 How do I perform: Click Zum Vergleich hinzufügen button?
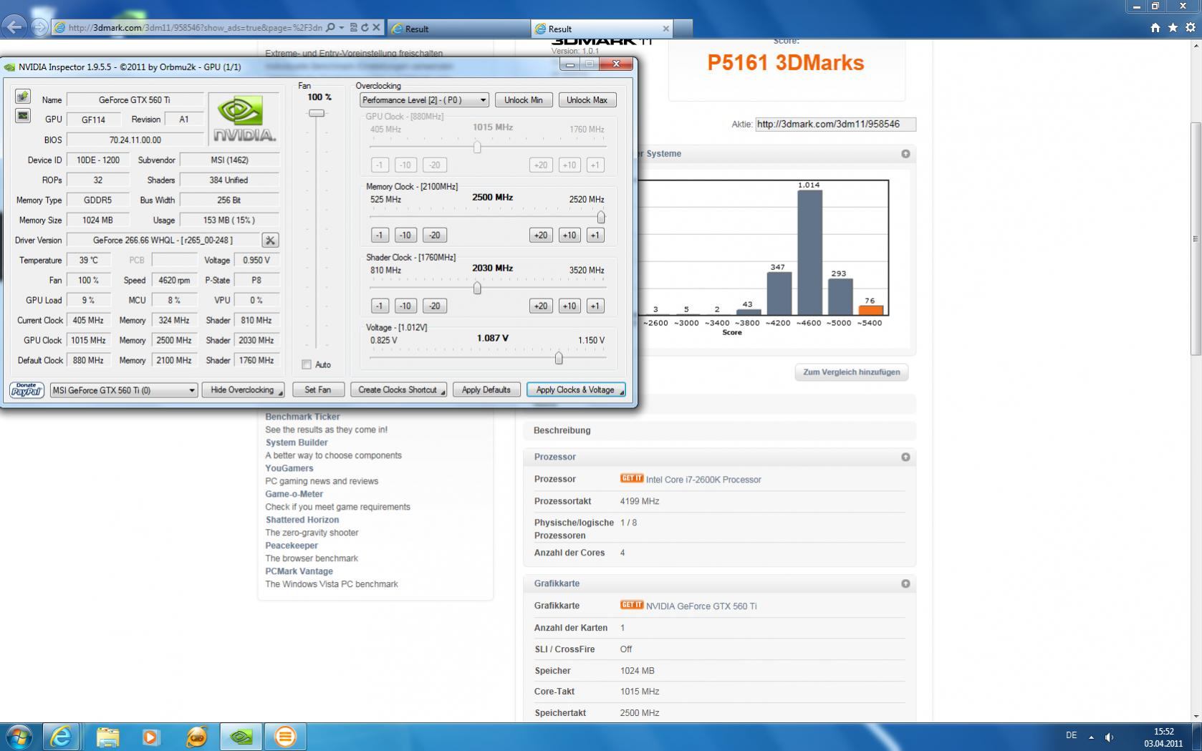point(851,372)
